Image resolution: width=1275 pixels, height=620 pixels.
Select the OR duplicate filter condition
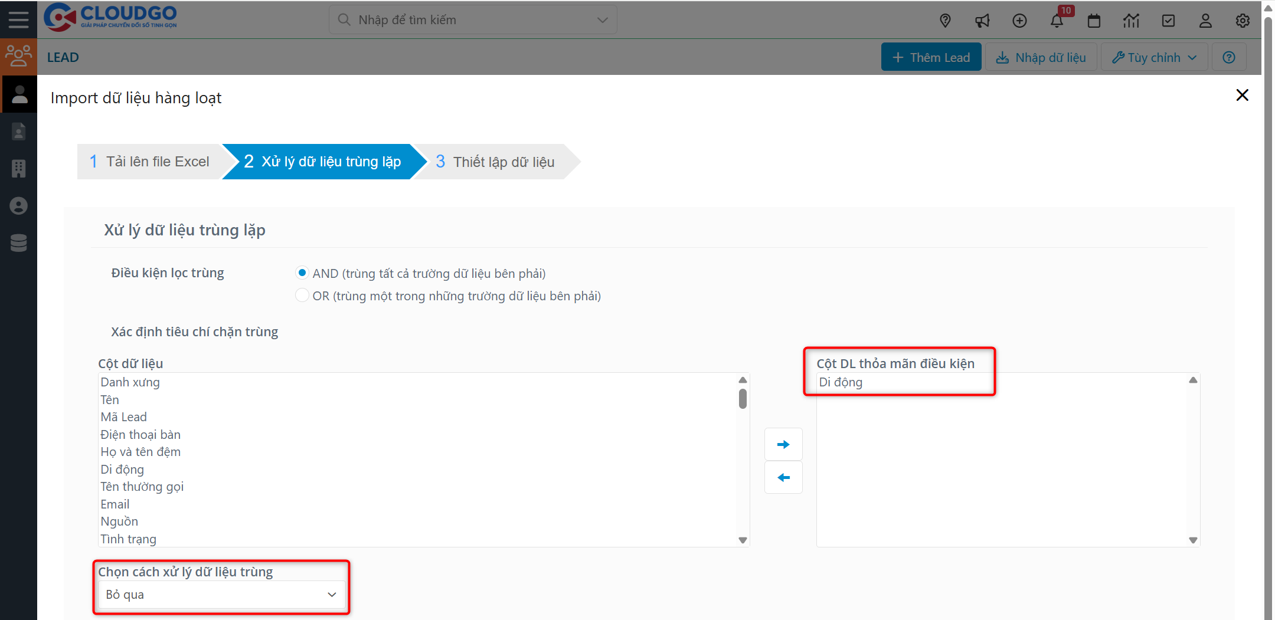coord(302,295)
